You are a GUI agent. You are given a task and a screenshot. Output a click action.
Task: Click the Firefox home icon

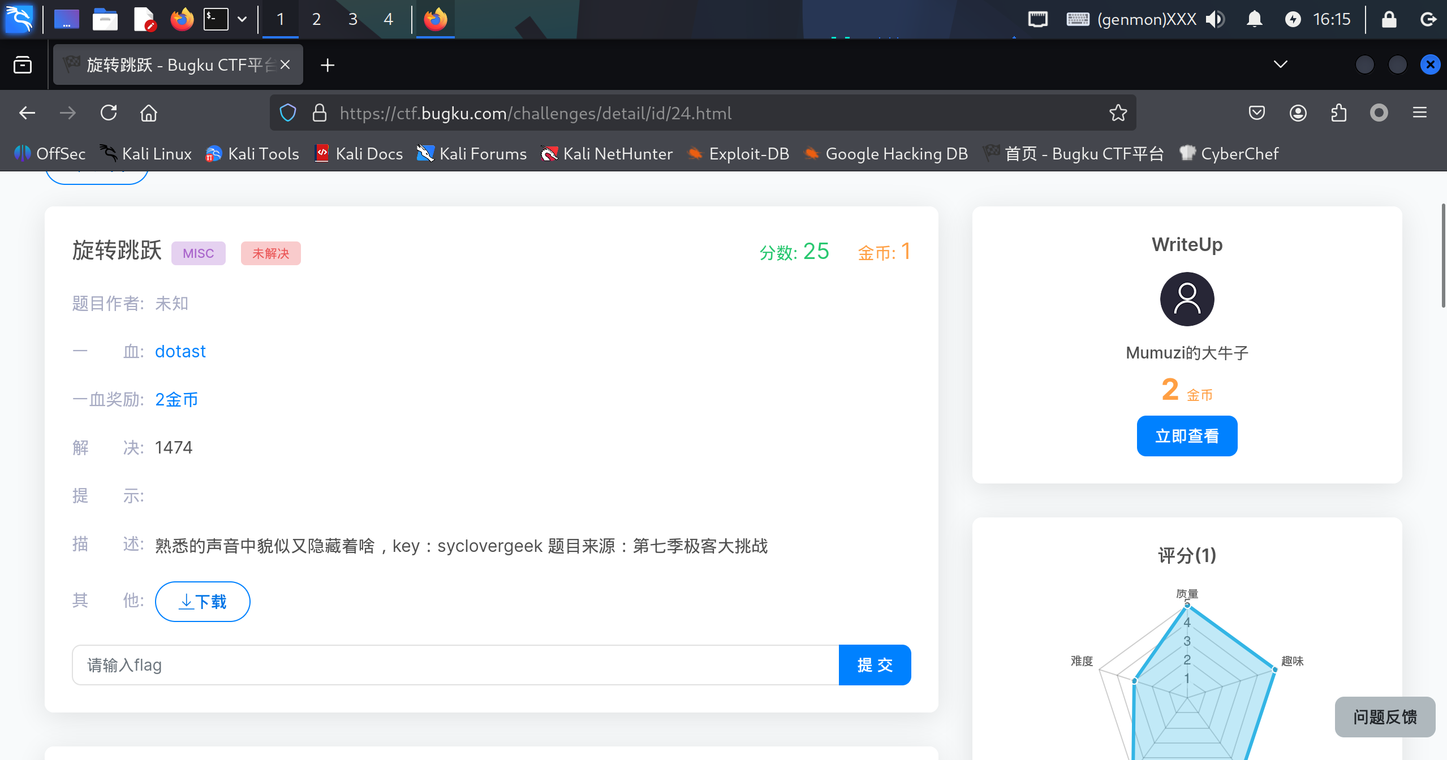click(149, 113)
